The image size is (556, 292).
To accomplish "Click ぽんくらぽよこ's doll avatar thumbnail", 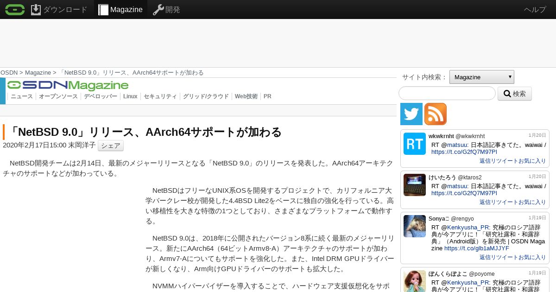I will [415, 281].
